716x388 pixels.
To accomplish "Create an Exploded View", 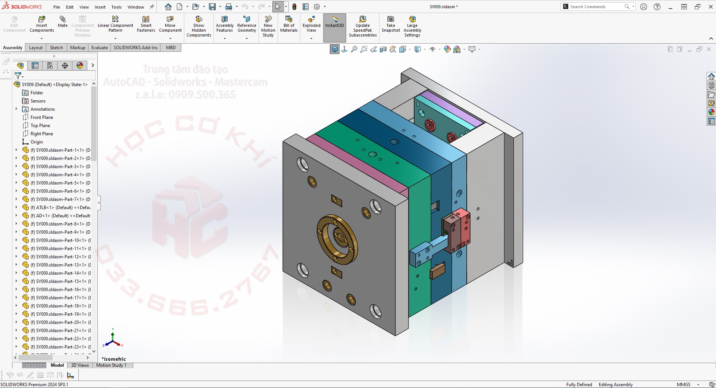I will pyautogui.click(x=311, y=24).
